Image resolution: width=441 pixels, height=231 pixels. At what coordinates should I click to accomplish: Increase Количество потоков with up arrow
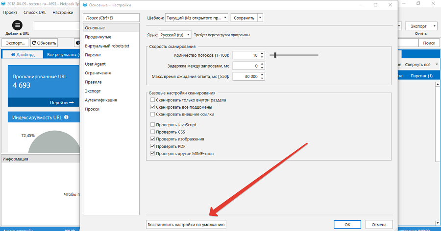[262, 53]
